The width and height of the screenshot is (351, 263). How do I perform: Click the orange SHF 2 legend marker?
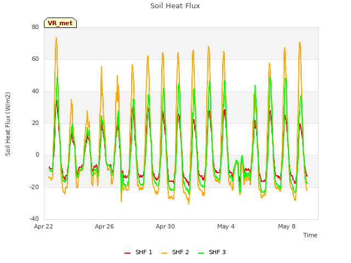[164, 253]
